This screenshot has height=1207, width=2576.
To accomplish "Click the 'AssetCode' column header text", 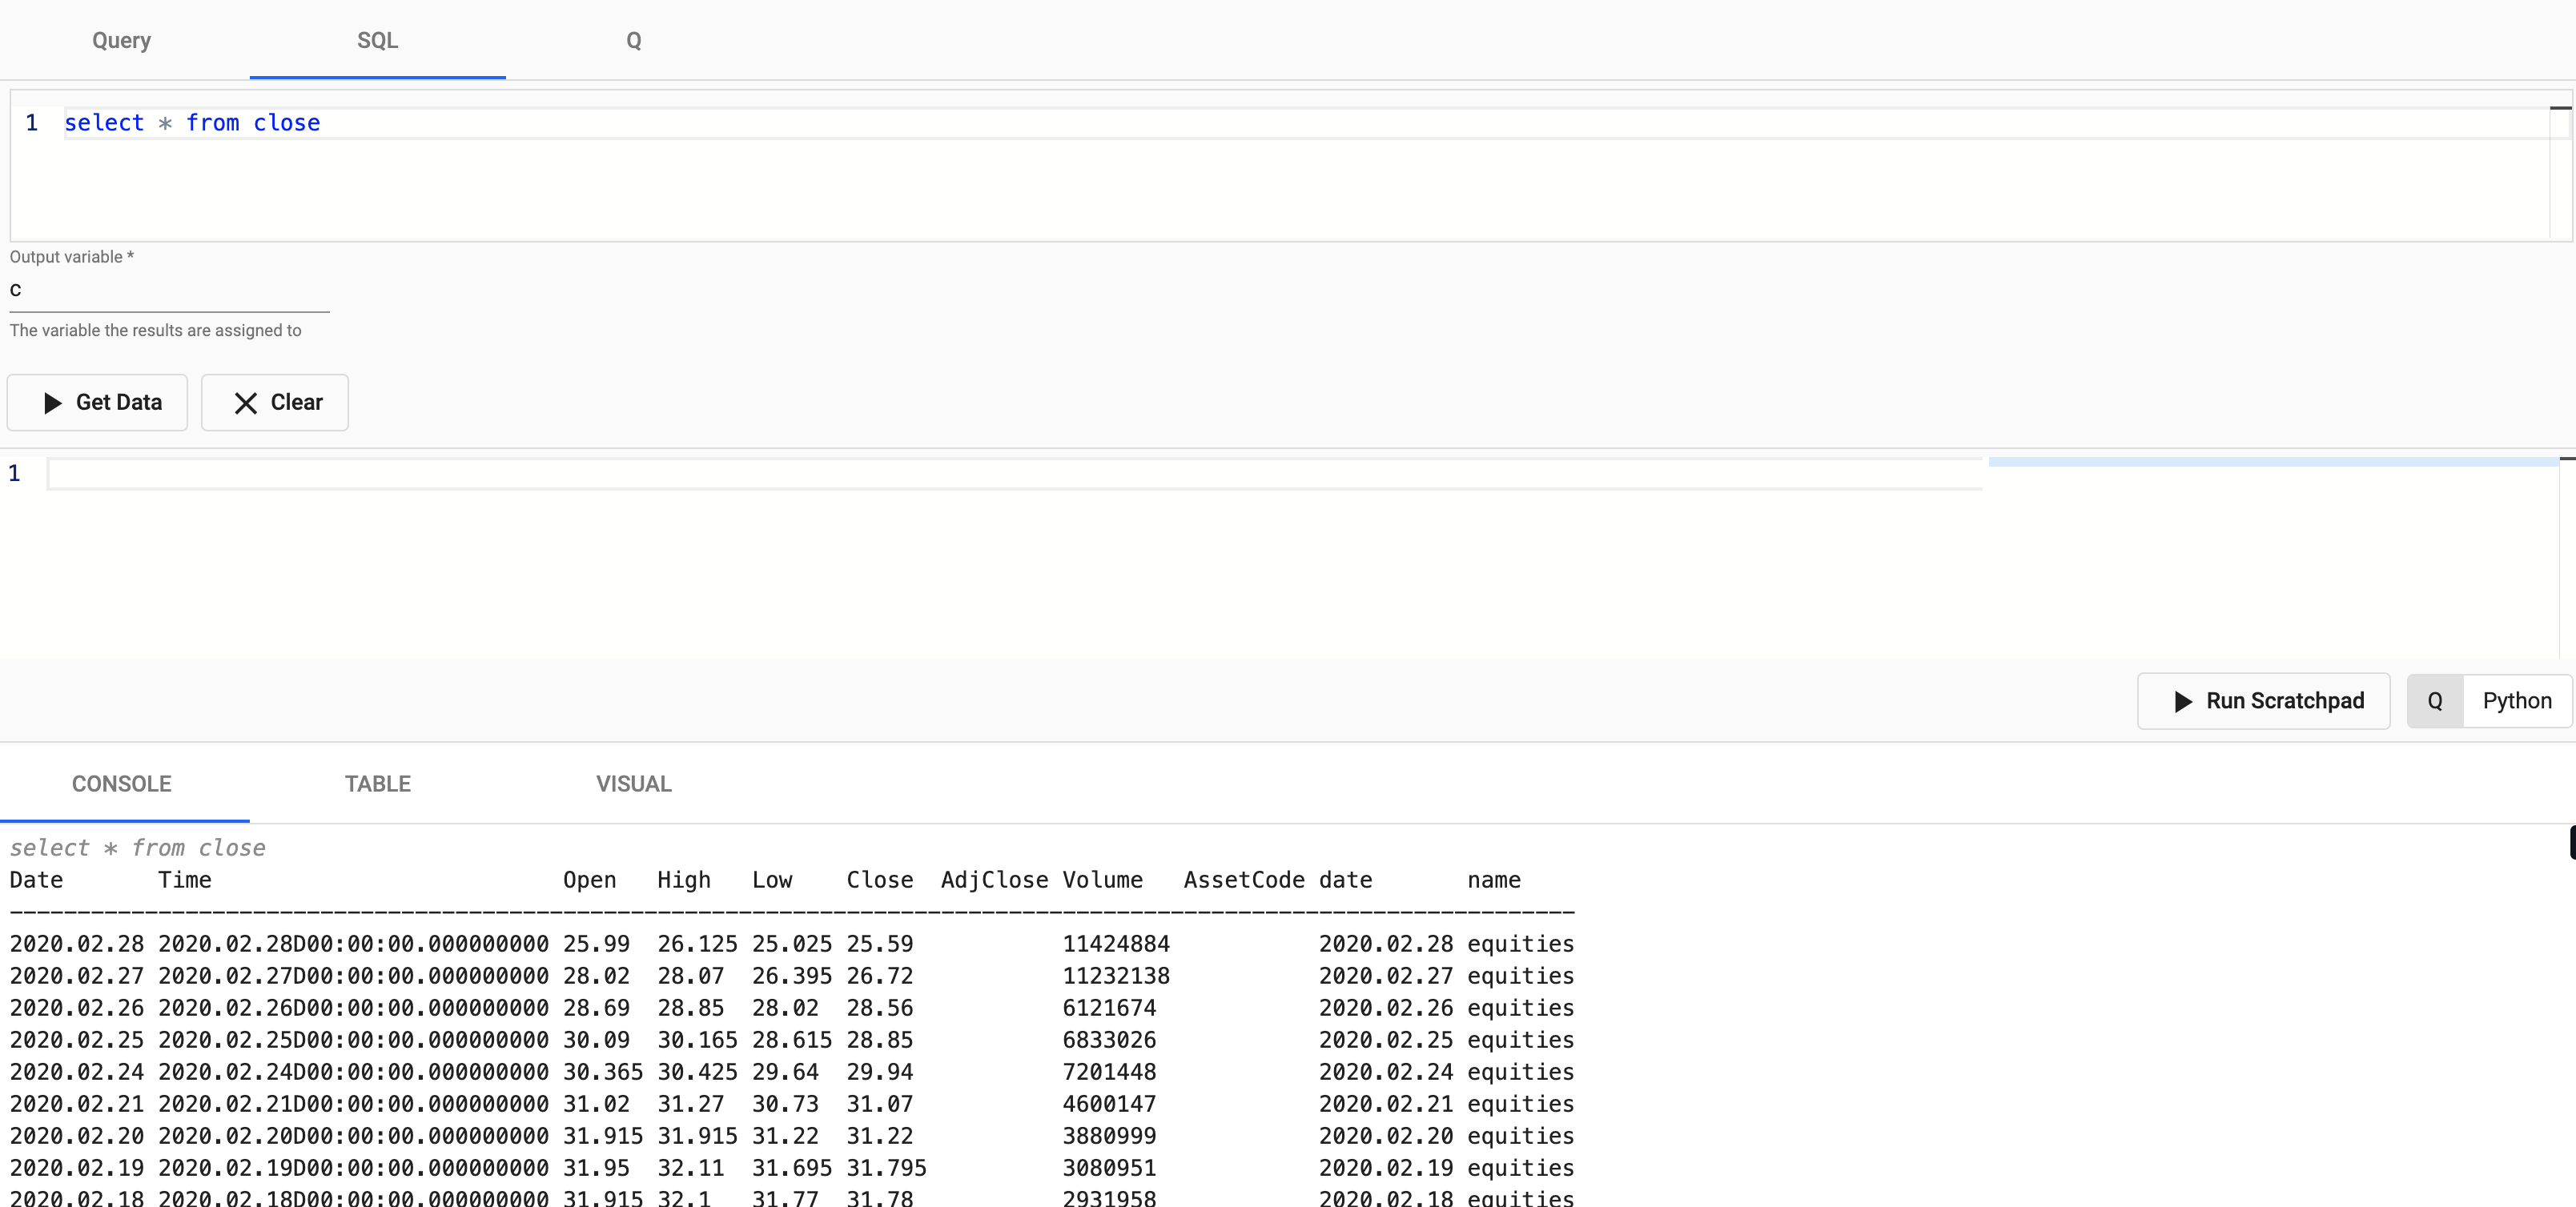I will (1244, 880).
